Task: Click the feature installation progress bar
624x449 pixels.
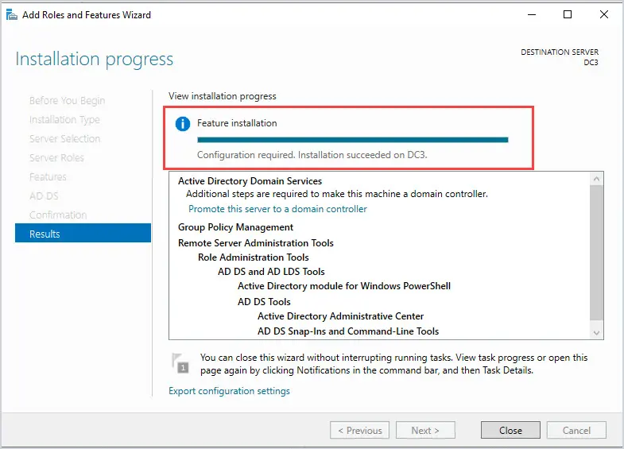Action: click(x=353, y=140)
